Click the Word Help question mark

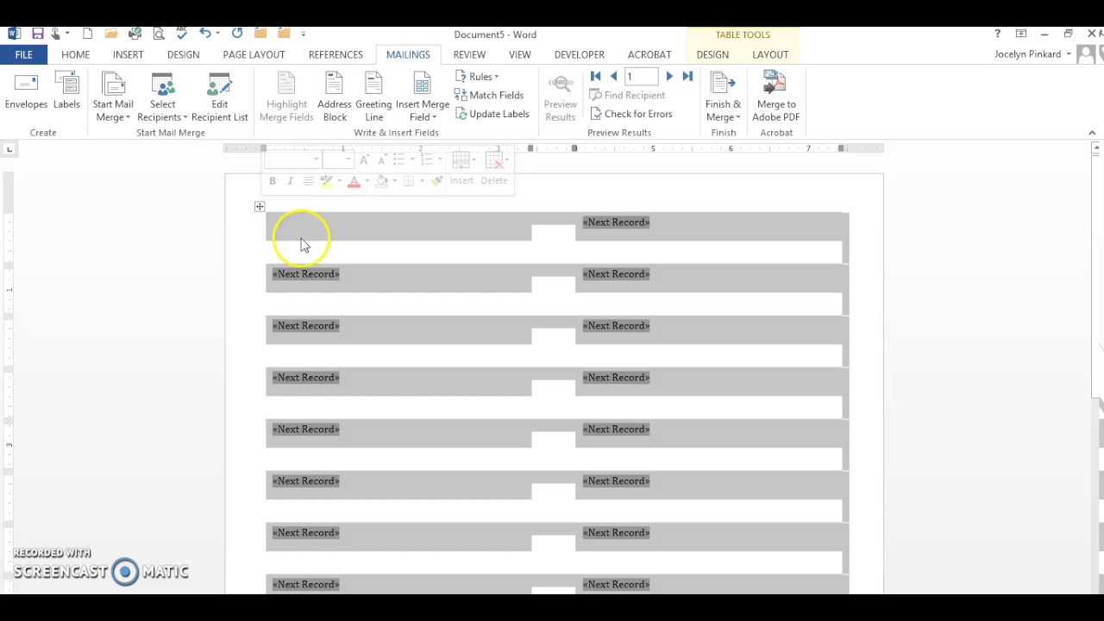[998, 34]
